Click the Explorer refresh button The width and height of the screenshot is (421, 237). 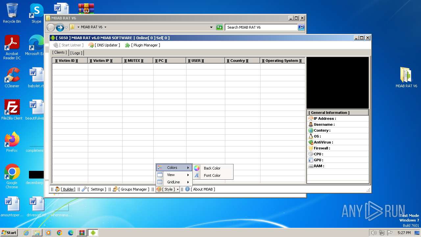219,27
